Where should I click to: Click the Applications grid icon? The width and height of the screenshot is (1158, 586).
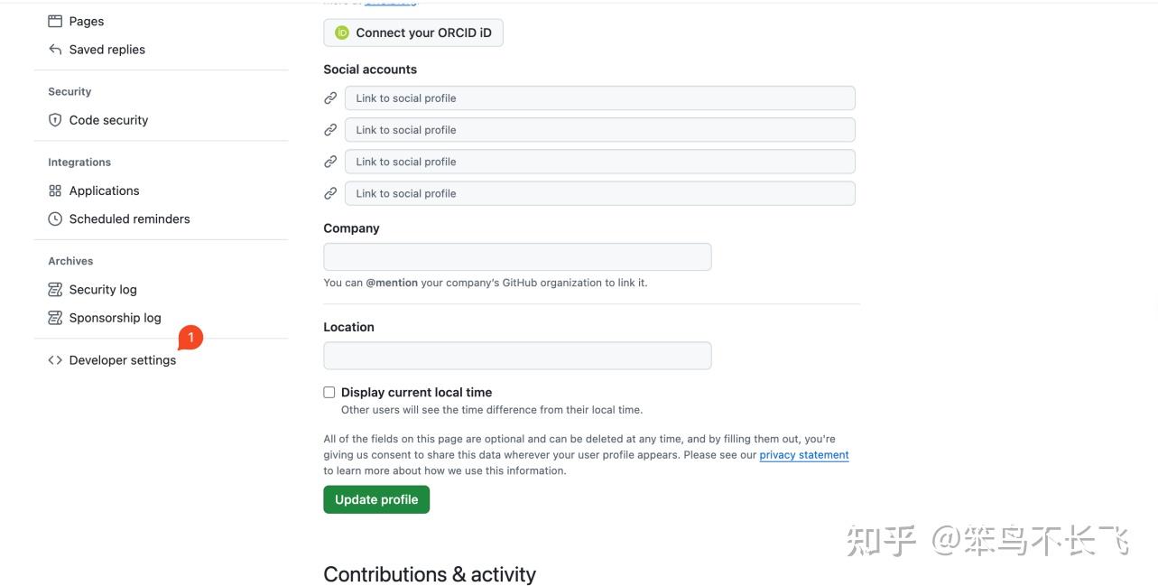(55, 191)
